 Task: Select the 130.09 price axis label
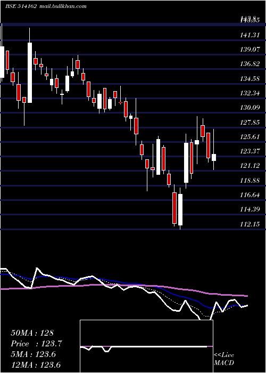point(250,108)
